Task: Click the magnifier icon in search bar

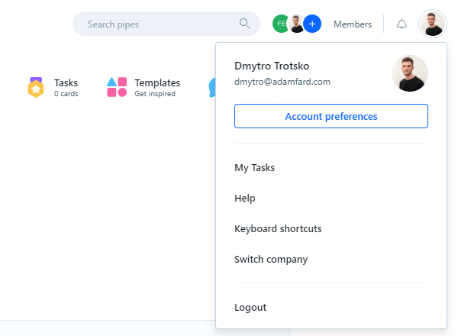Action: tap(245, 24)
